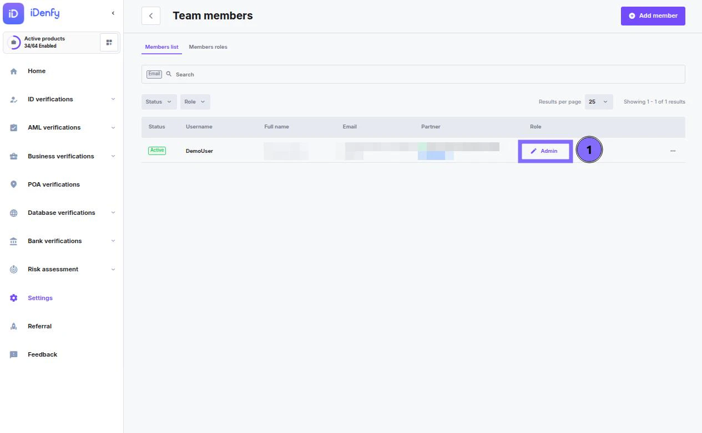Screen dimensions: 702x433
Task: Expand the Business verifications menu
Action: point(113,156)
